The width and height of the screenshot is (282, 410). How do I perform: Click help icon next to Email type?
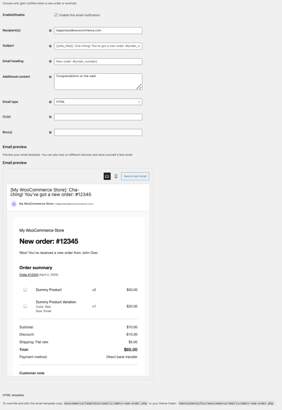pos(50,102)
